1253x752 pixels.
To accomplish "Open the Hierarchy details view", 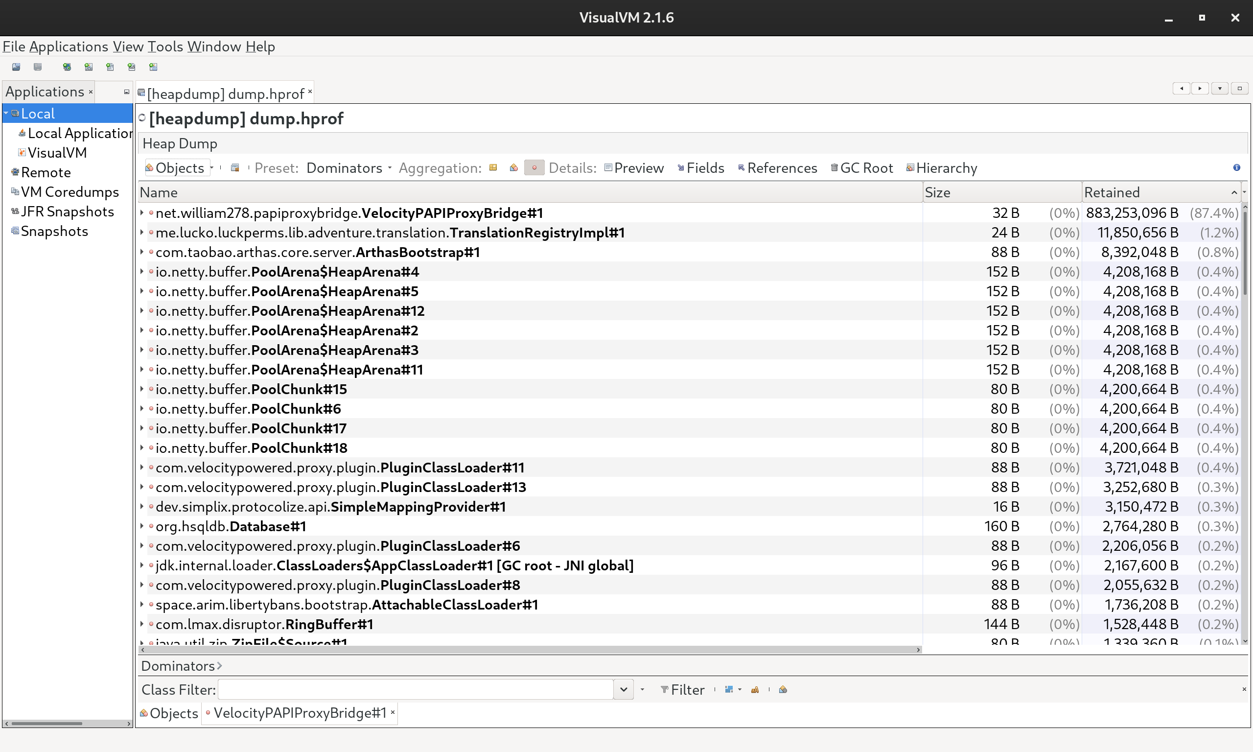I will tap(947, 168).
